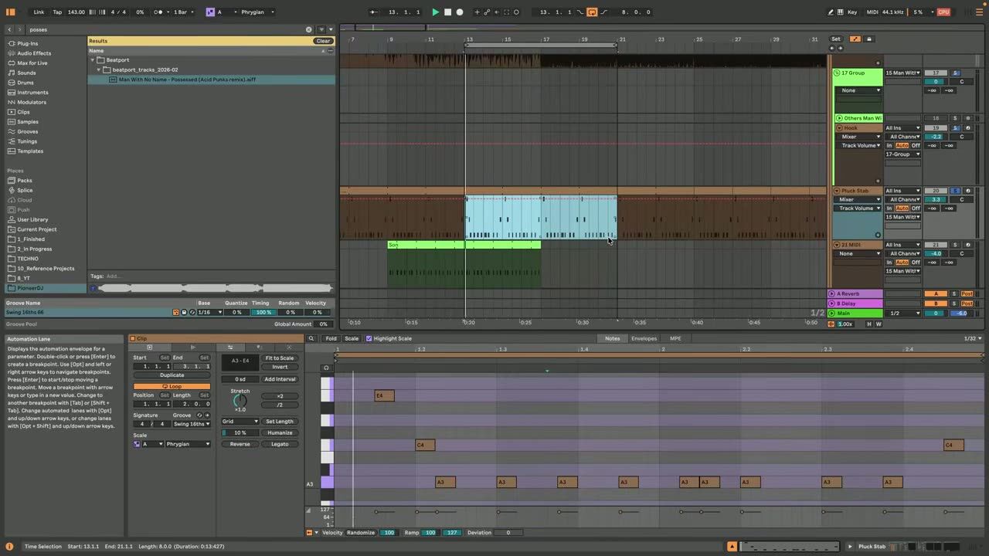Open piano roll magnifier zoom icon
The height and width of the screenshot is (556, 989).
311,338
